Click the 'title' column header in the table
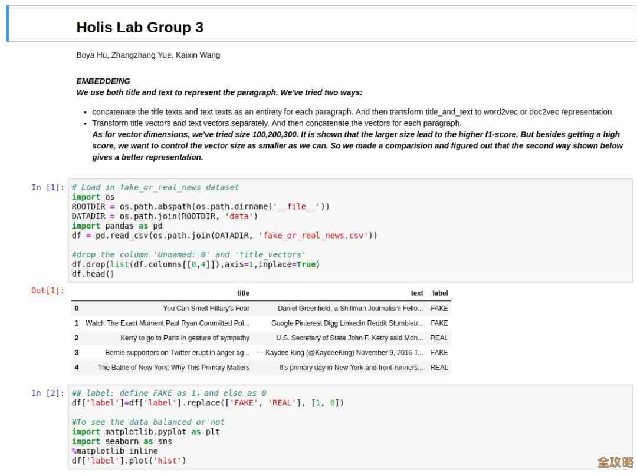Image resolution: width=637 pixels, height=473 pixels. (x=243, y=293)
